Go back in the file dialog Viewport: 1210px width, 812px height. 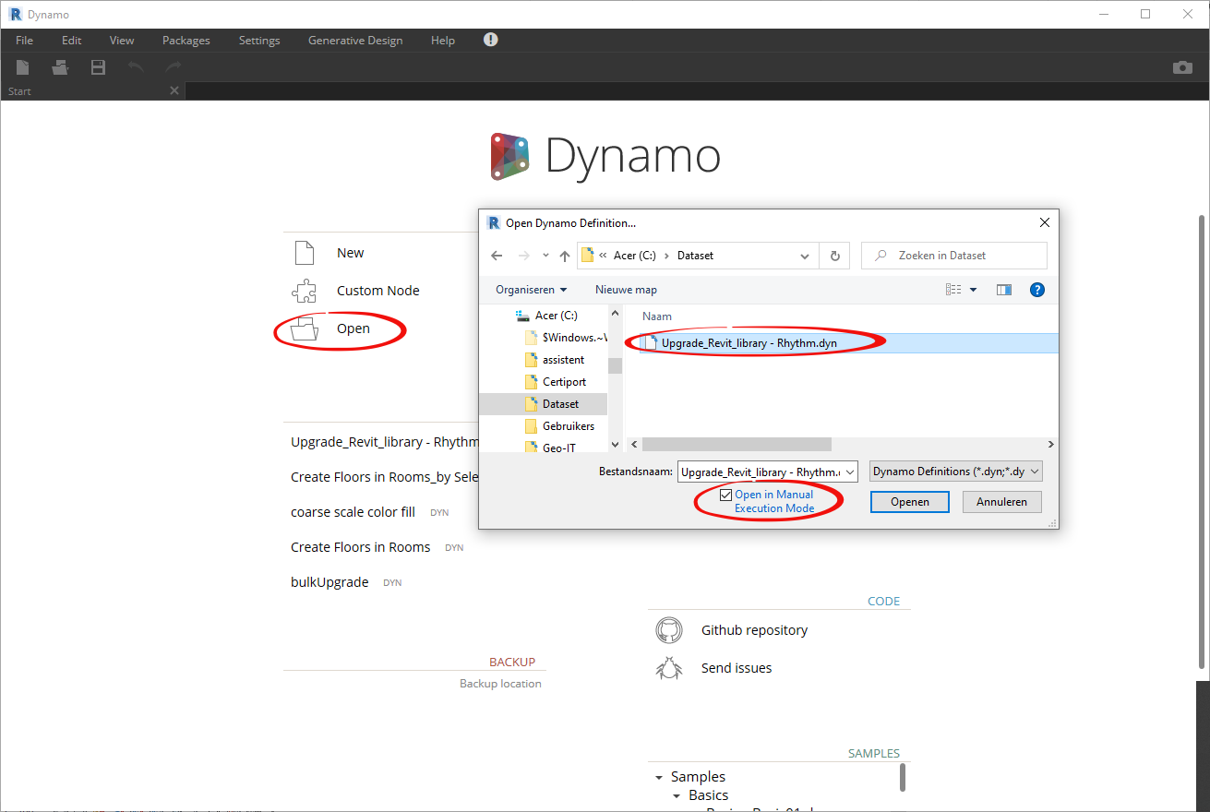tap(497, 256)
